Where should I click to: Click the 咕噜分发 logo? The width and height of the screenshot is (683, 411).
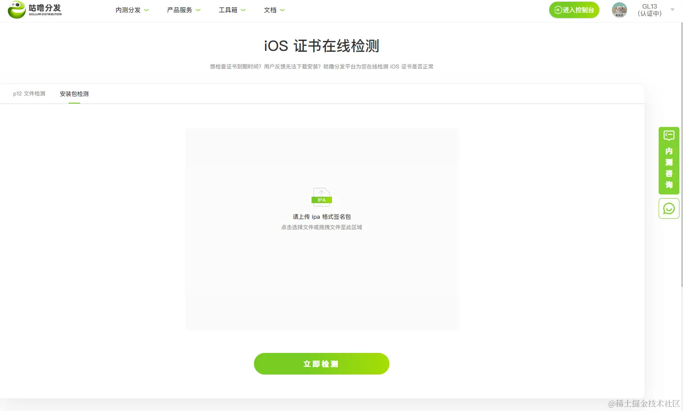34,9
